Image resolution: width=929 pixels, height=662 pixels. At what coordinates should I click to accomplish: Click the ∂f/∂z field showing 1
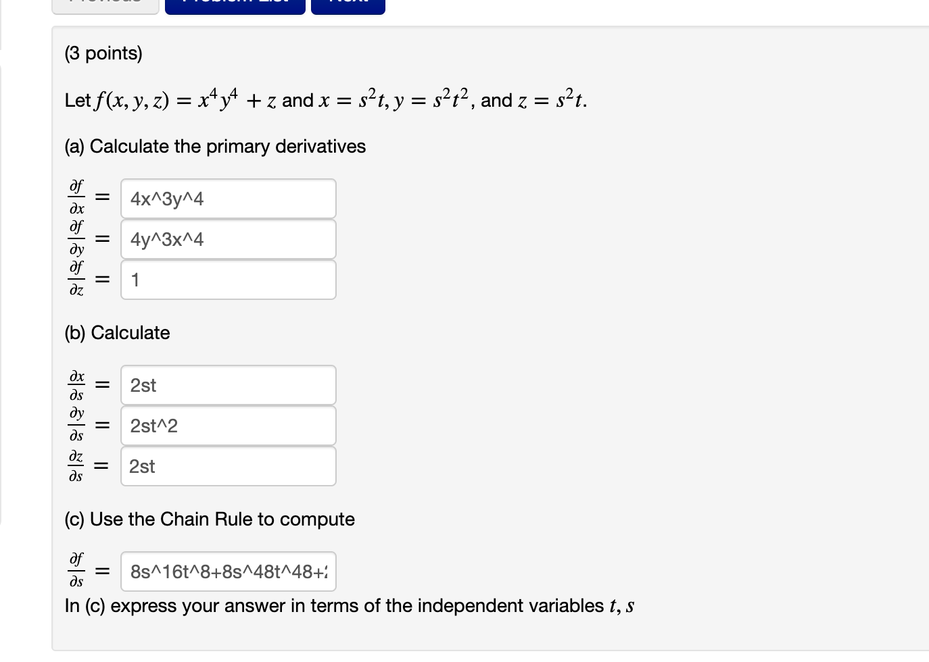229,280
